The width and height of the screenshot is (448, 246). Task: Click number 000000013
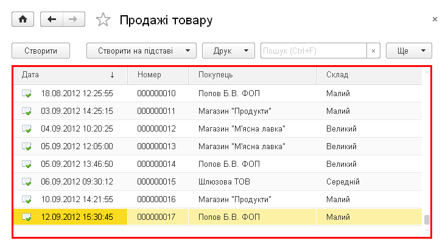click(x=156, y=147)
